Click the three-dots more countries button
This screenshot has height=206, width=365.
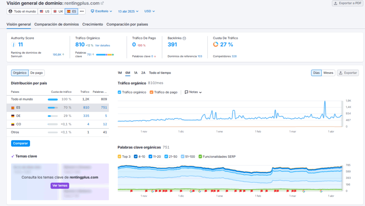[x=82, y=11]
